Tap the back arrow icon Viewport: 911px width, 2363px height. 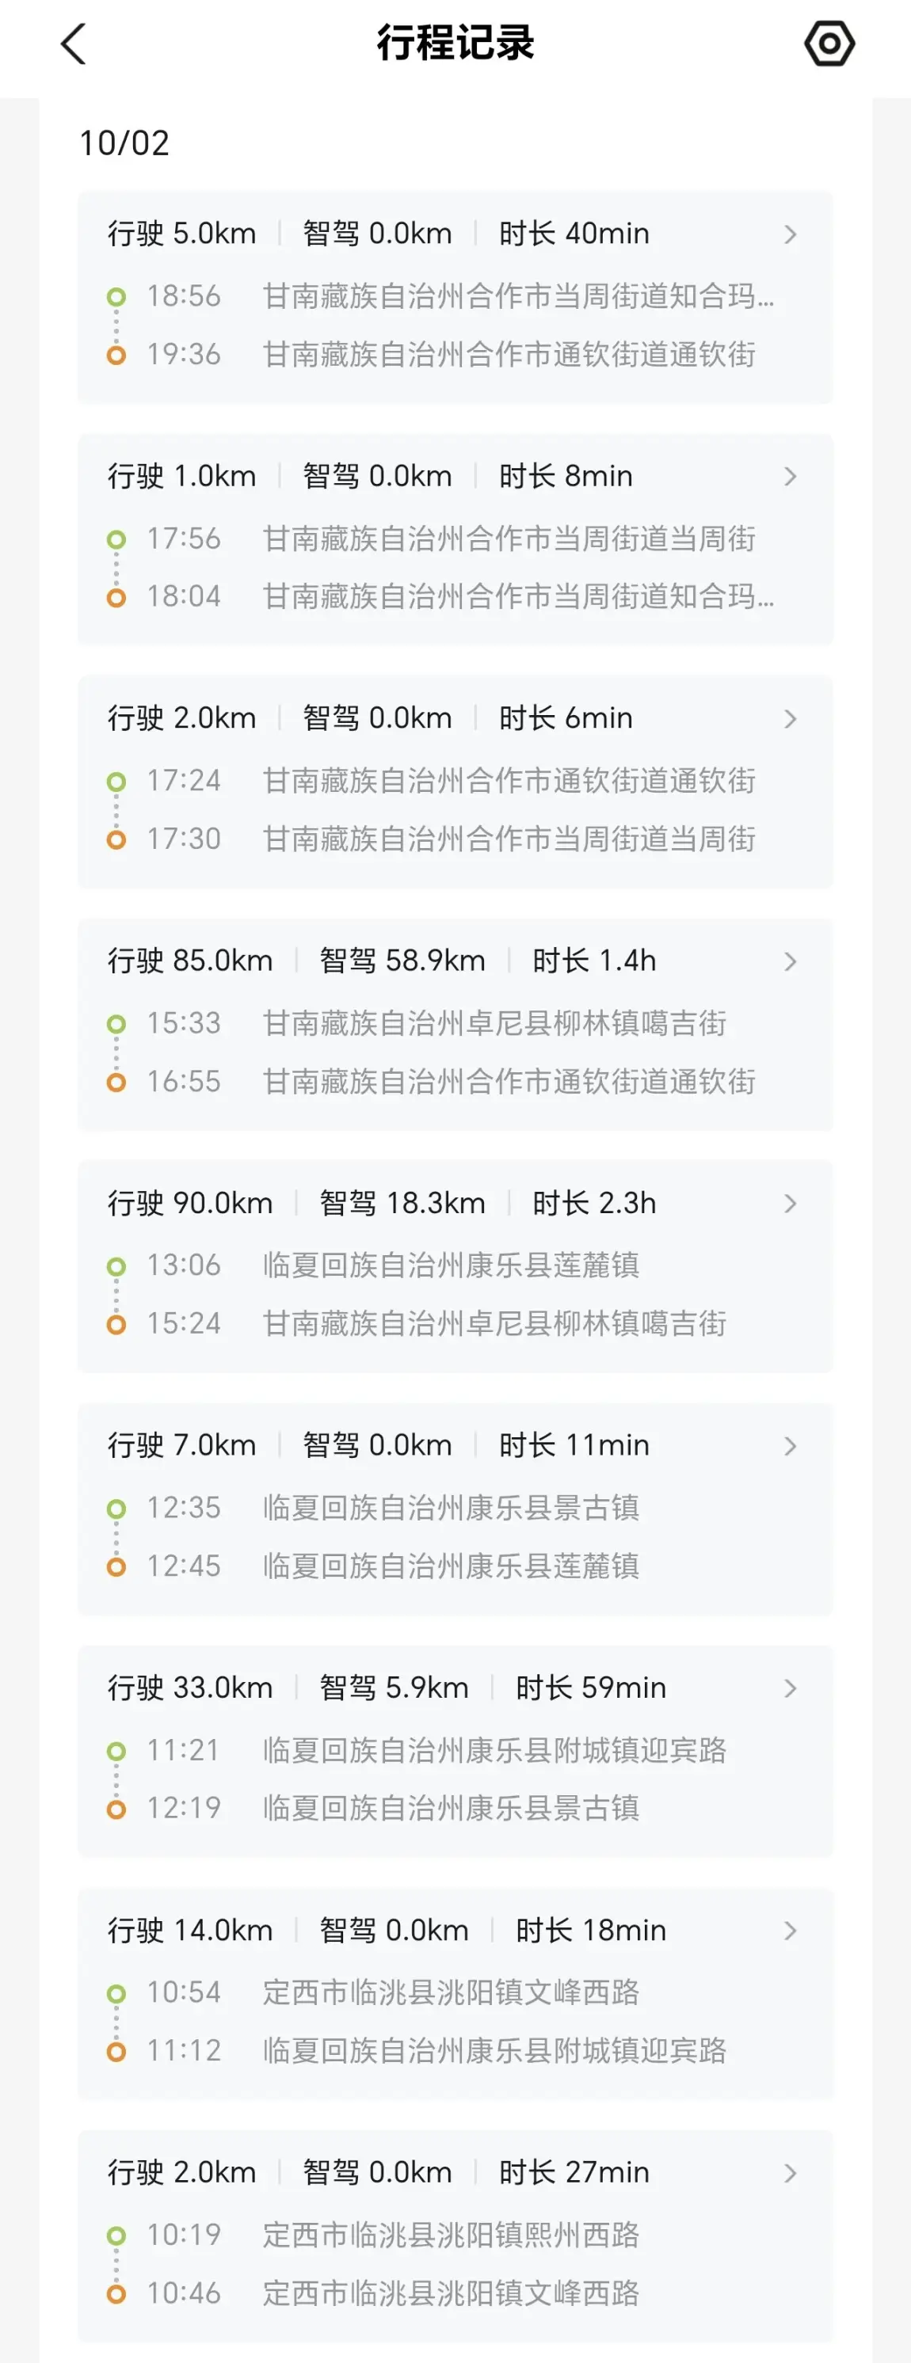[x=74, y=44]
